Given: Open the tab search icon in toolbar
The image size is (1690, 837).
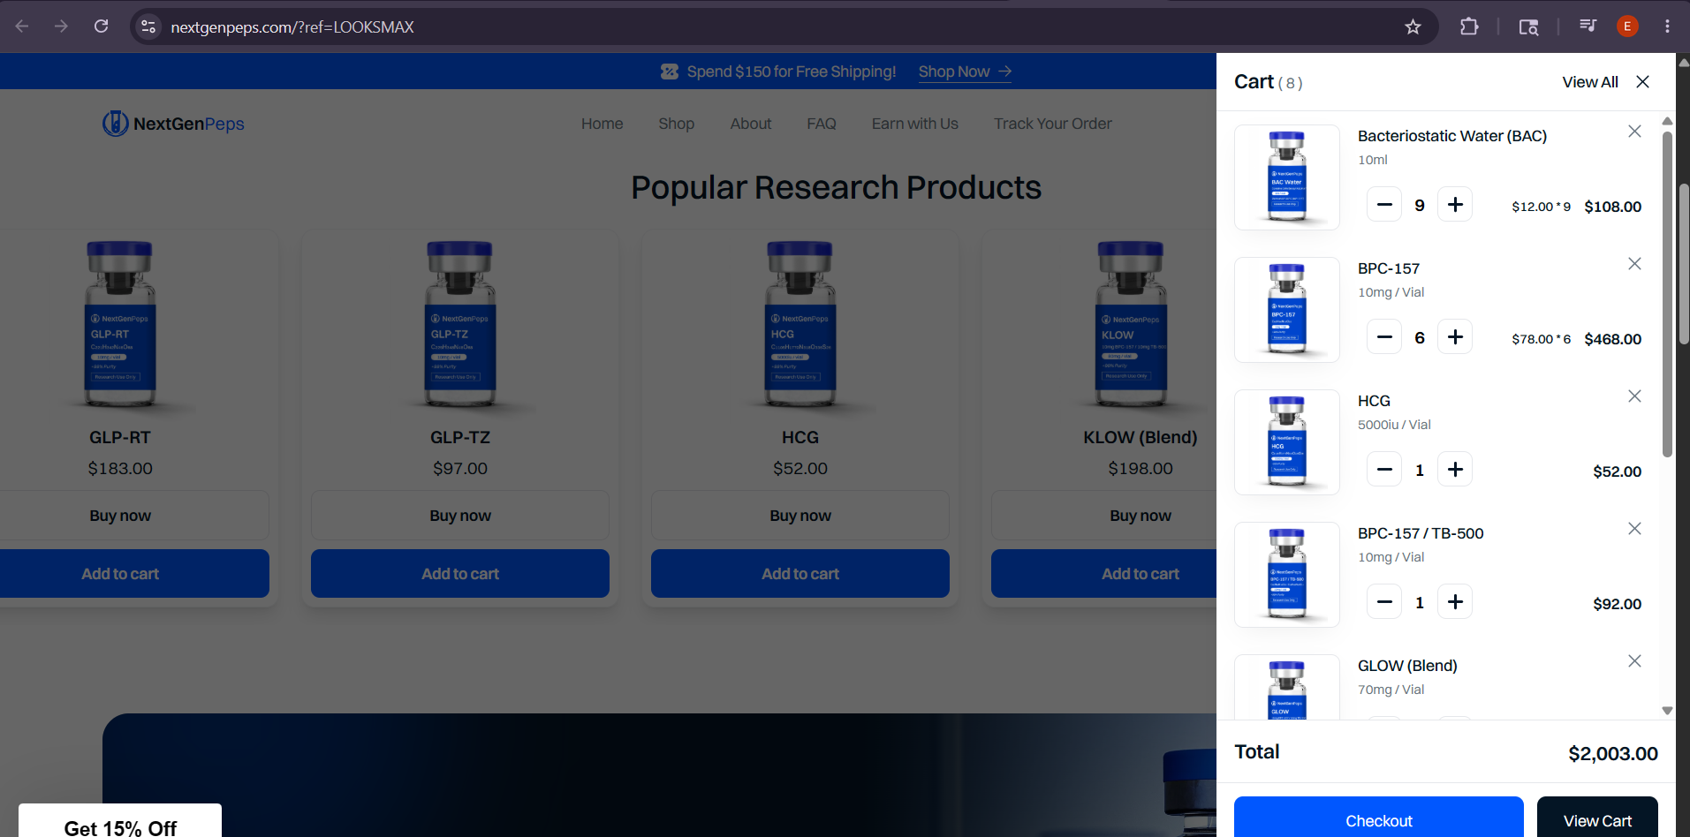Looking at the screenshot, I should [x=1528, y=26].
